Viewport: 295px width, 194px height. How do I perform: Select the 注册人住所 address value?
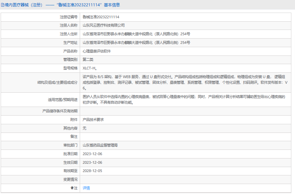tap(137, 34)
